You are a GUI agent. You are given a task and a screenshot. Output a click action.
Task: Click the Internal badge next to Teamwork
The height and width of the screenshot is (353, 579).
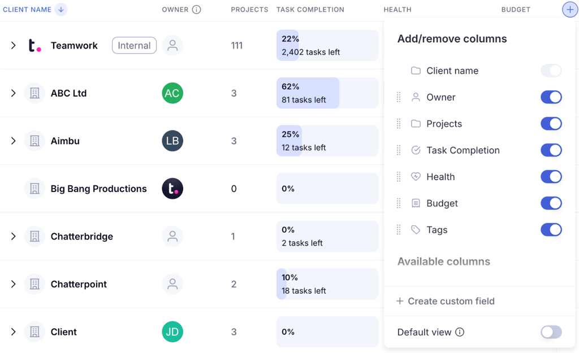(134, 45)
